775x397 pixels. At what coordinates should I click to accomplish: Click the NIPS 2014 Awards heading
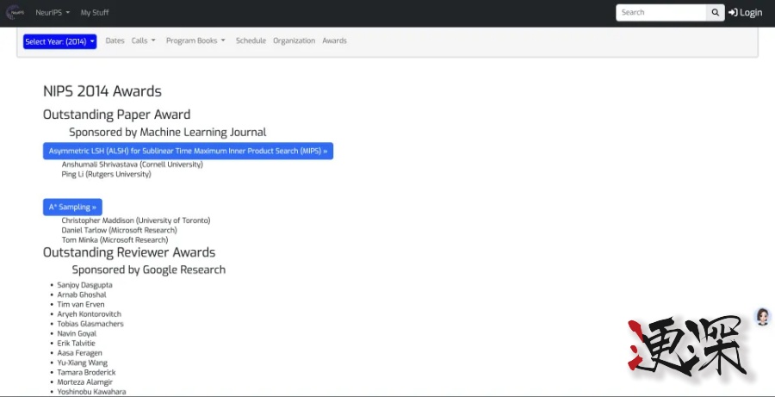tap(102, 91)
